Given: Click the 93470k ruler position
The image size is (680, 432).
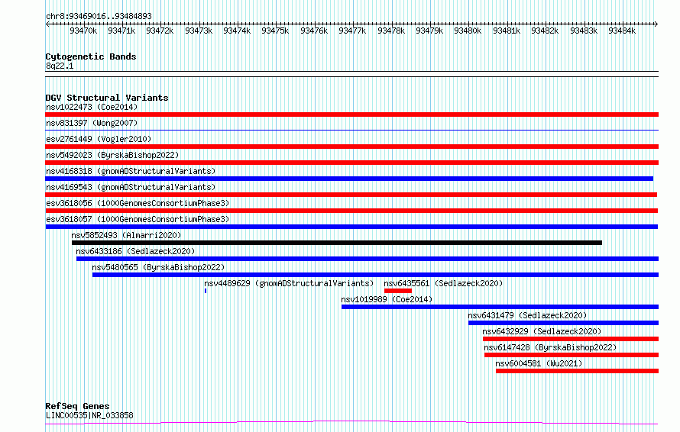Looking at the screenshot, I should [83, 31].
